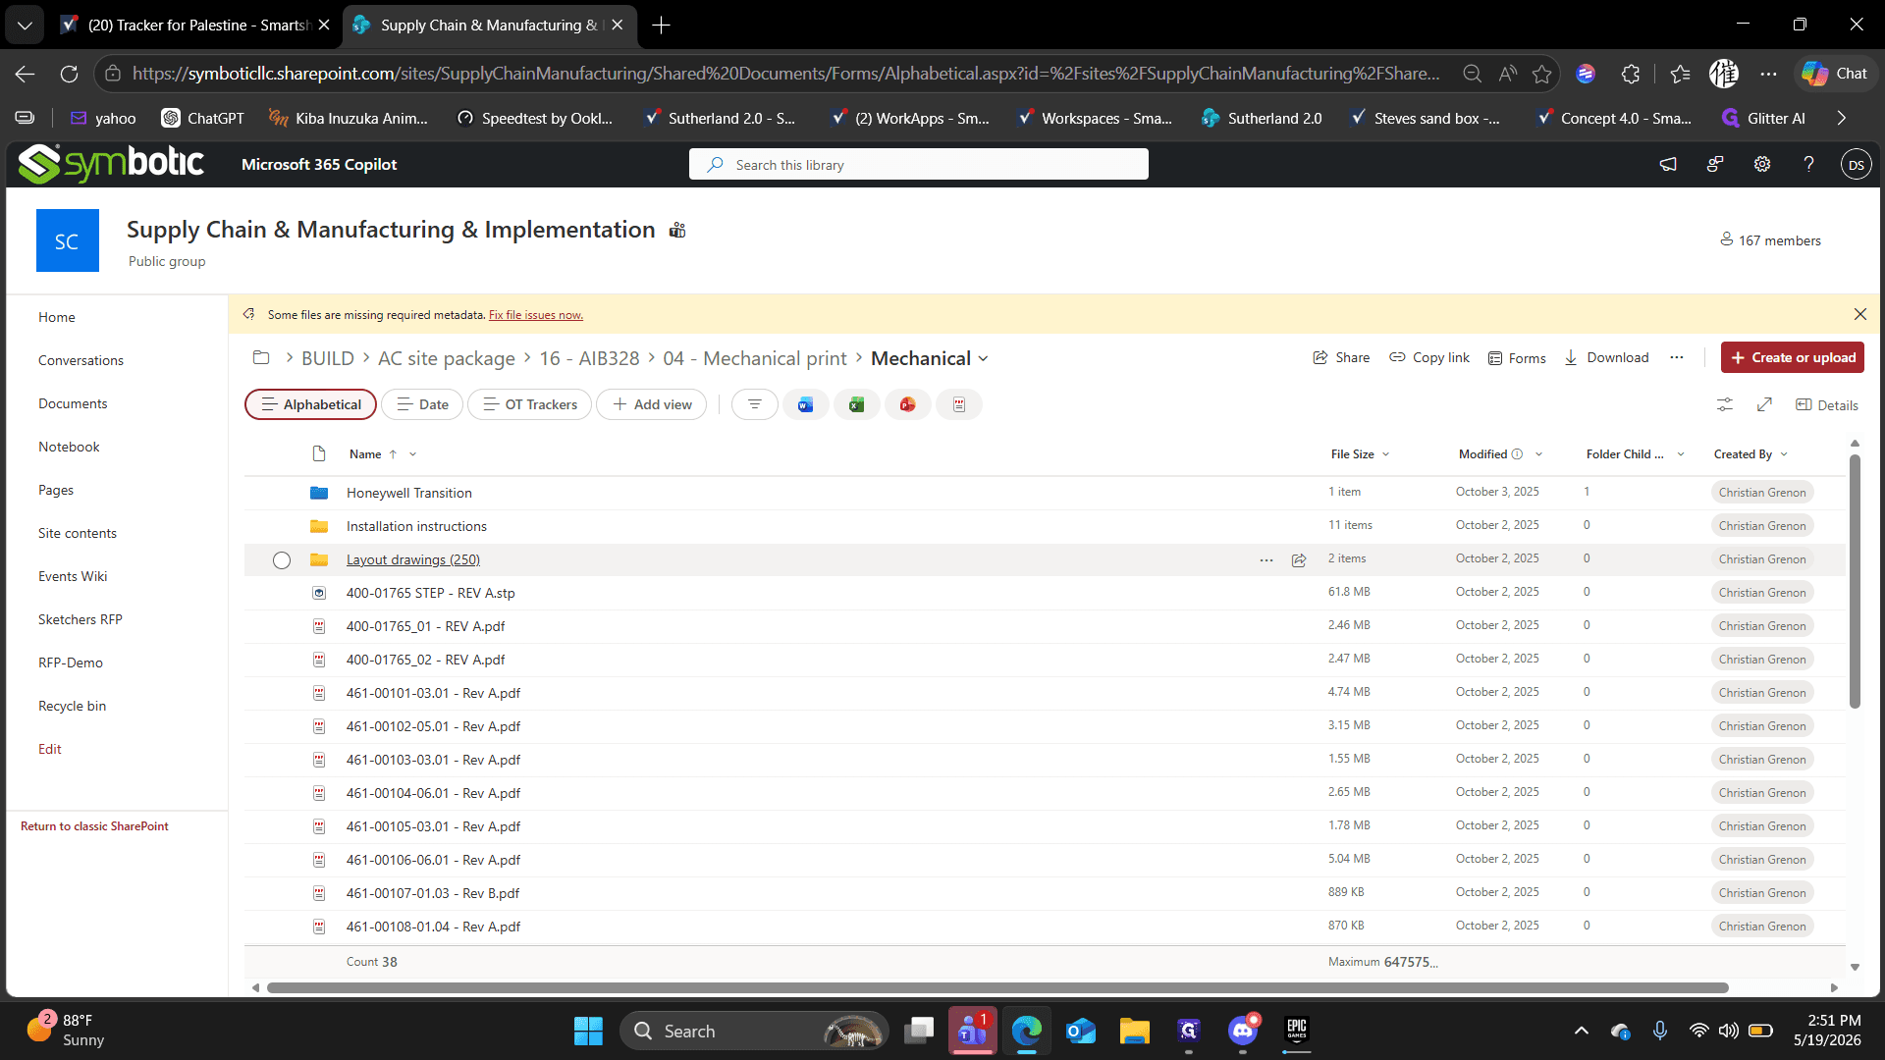This screenshot has height=1060, width=1885.
Task: Open File Size column dropdown
Action: (x=1386, y=454)
